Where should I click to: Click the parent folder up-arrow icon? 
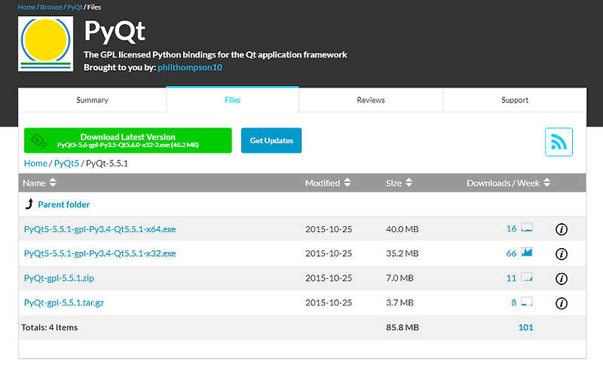29,204
